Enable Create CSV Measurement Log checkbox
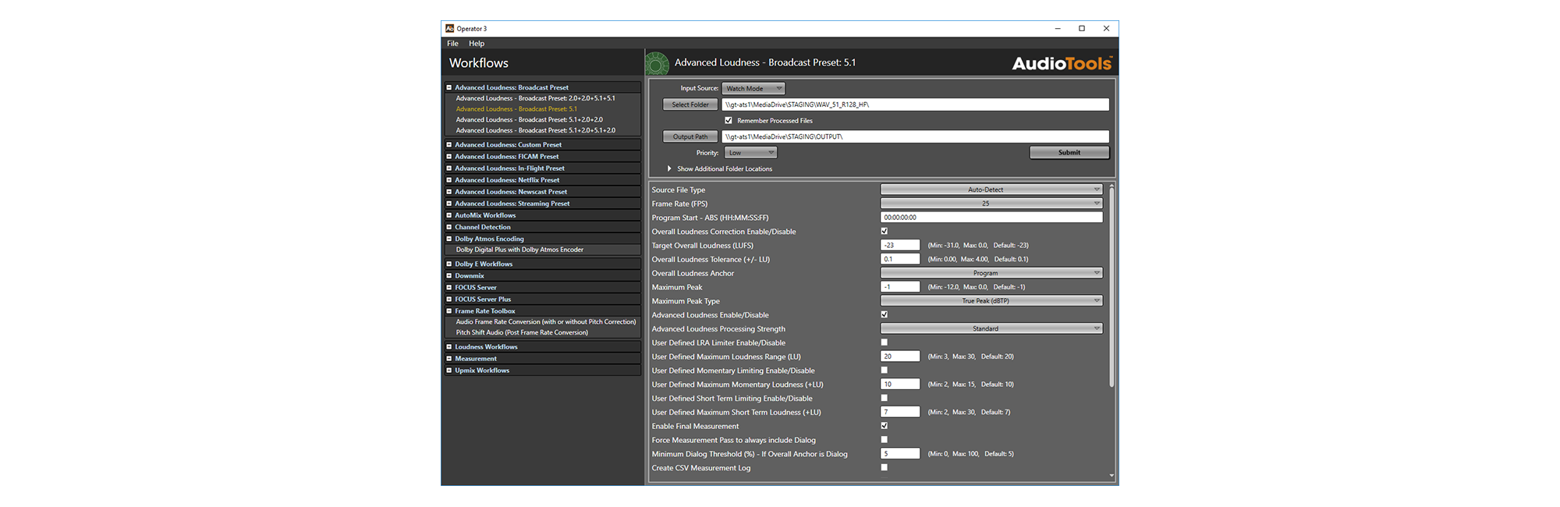The height and width of the screenshot is (507, 1560). (x=885, y=468)
